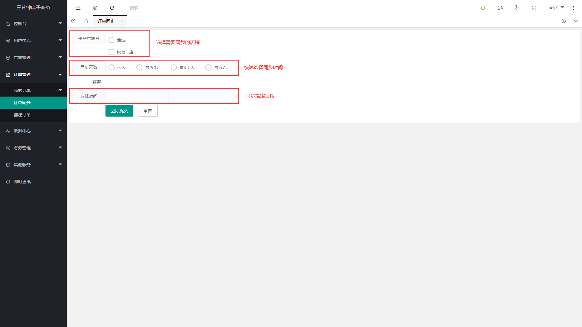
Task: Click the tag icon in header
Action: [x=517, y=8]
